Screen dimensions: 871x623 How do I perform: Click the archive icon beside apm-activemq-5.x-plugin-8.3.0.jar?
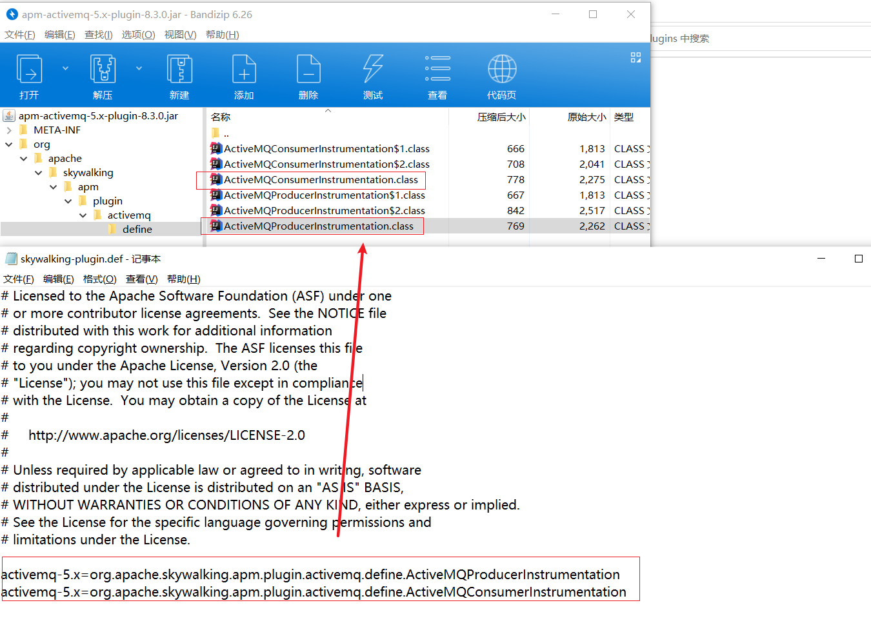[10, 115]
